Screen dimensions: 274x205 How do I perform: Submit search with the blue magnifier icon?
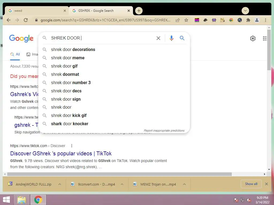tap(182, 38)
